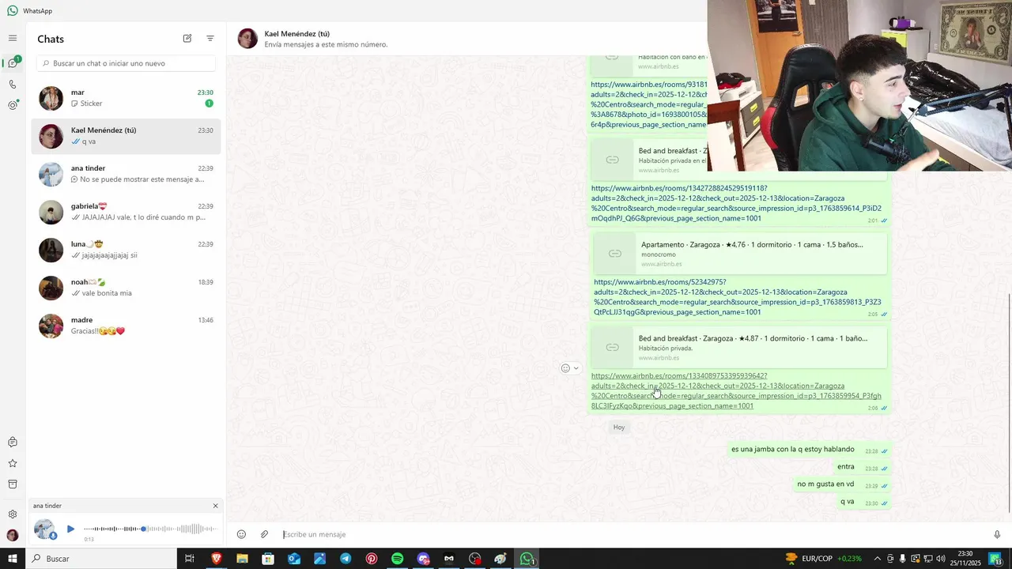1012x569 pixels.
Task: Open Archived chats from sidebar
Action: [x=13, y=484]
